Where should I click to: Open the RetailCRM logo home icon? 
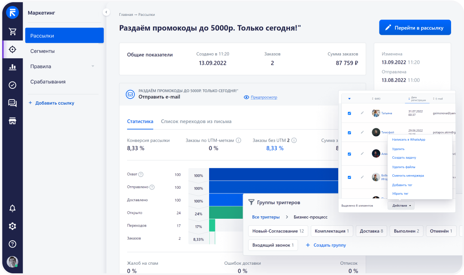coord(12,13)
